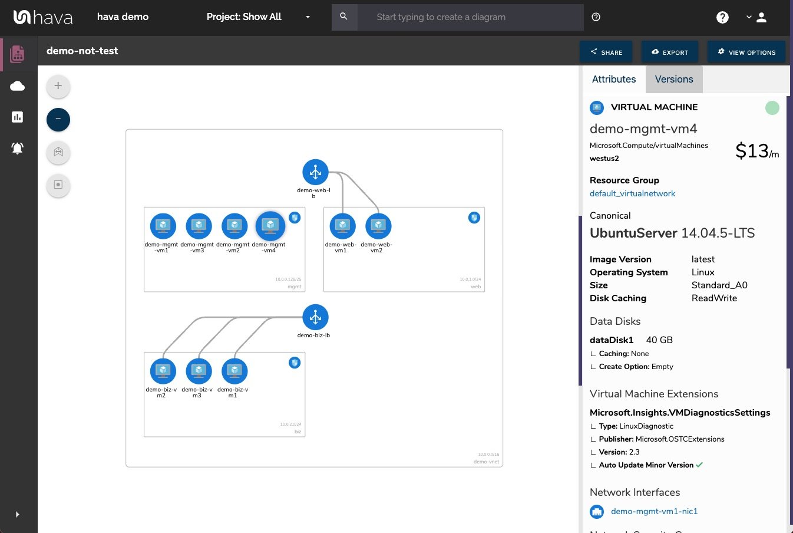Open the Attributes tab
The width and height of the screenshot is (793, 533).
click(x=614, y=79)
